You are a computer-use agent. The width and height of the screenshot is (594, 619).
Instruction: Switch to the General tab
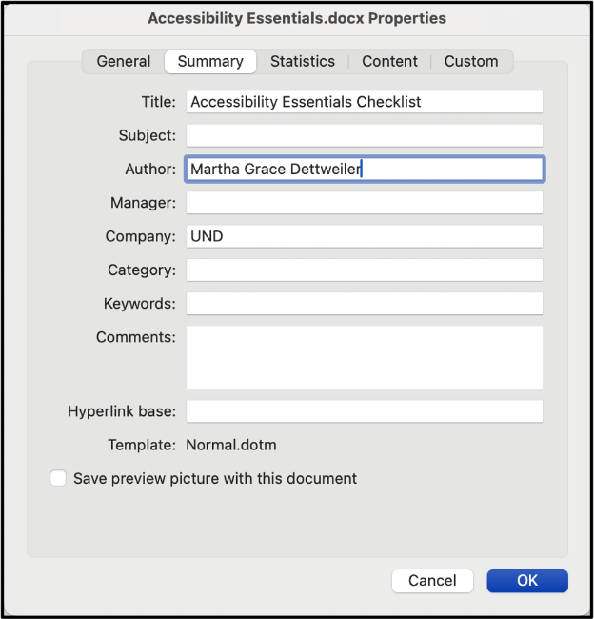[124, 61]
